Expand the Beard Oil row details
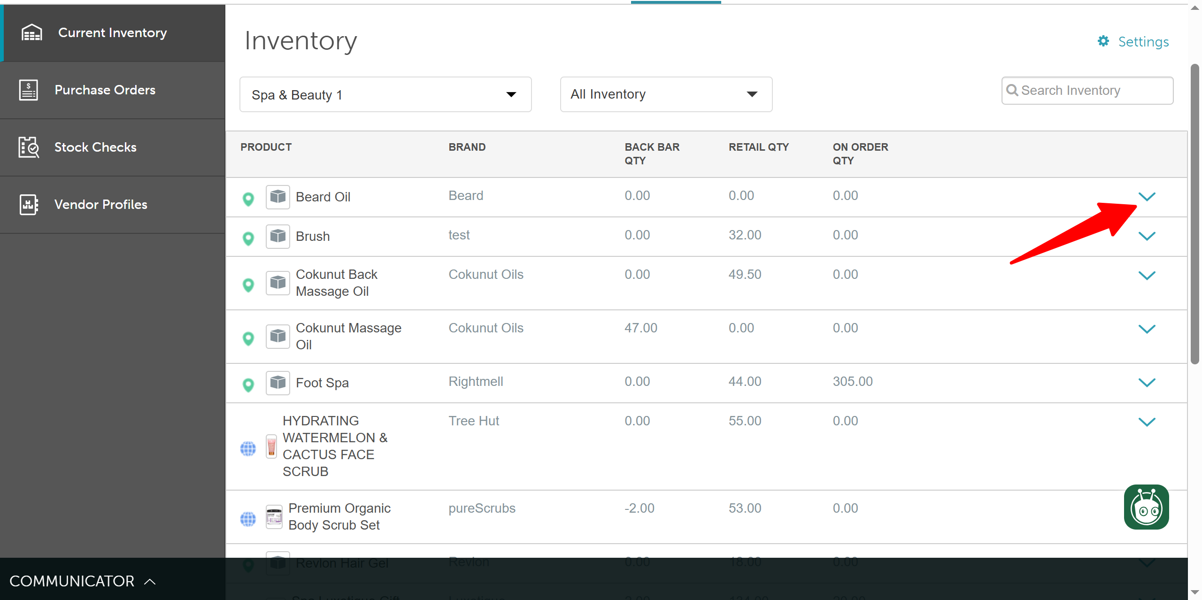 [x=1146, y=197]
